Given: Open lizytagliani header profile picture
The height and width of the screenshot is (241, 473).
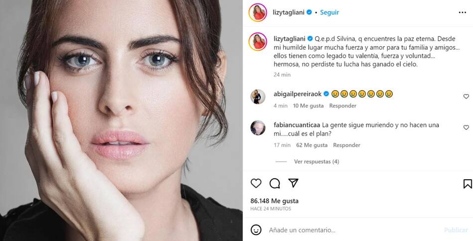Looking at the screenshot, I should 257,12.
